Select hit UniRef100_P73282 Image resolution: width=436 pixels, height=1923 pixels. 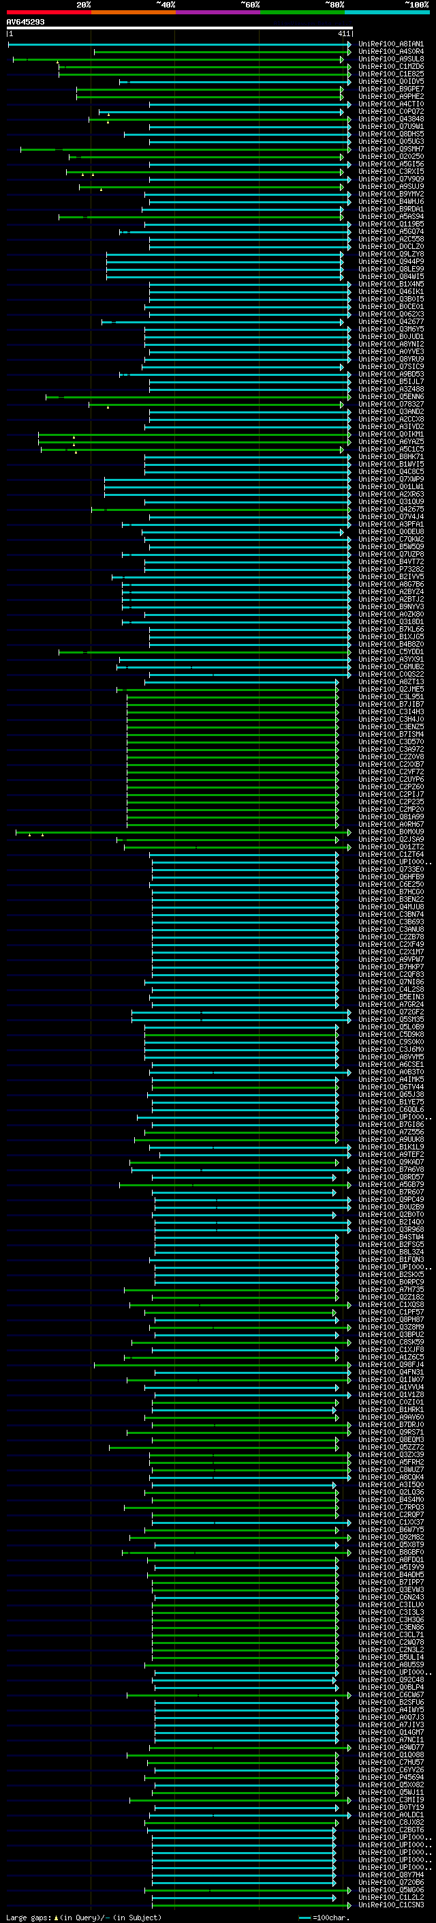pyautogui.click(x=391, y=569)
